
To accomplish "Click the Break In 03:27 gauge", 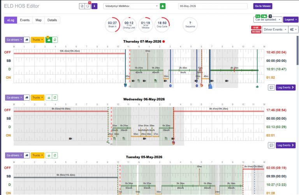I will 112,25.
